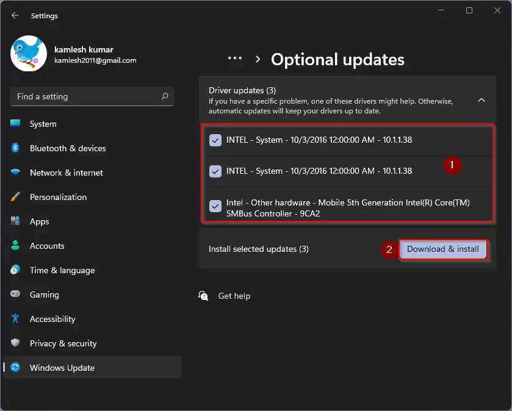Click the Mobile 5th Generation Intel driver text
Image resolution: width=512 pixels, height=411 pixels.
(x=348, y=208)
